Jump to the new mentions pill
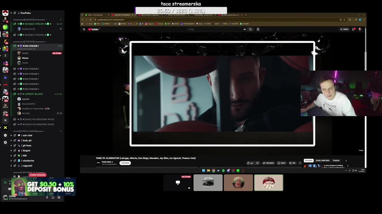The width and height of the screenshot is (382, 214). tap(38, 175)
